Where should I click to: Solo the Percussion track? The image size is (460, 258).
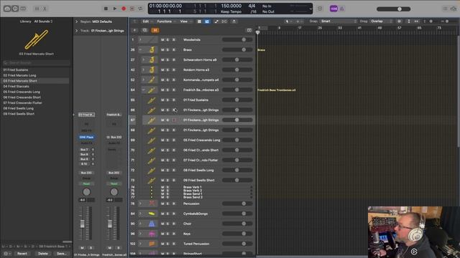pos(167,204)
